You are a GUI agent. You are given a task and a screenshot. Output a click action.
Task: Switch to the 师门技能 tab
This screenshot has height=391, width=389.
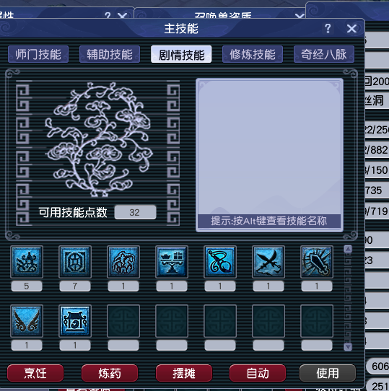pos(38,54)
